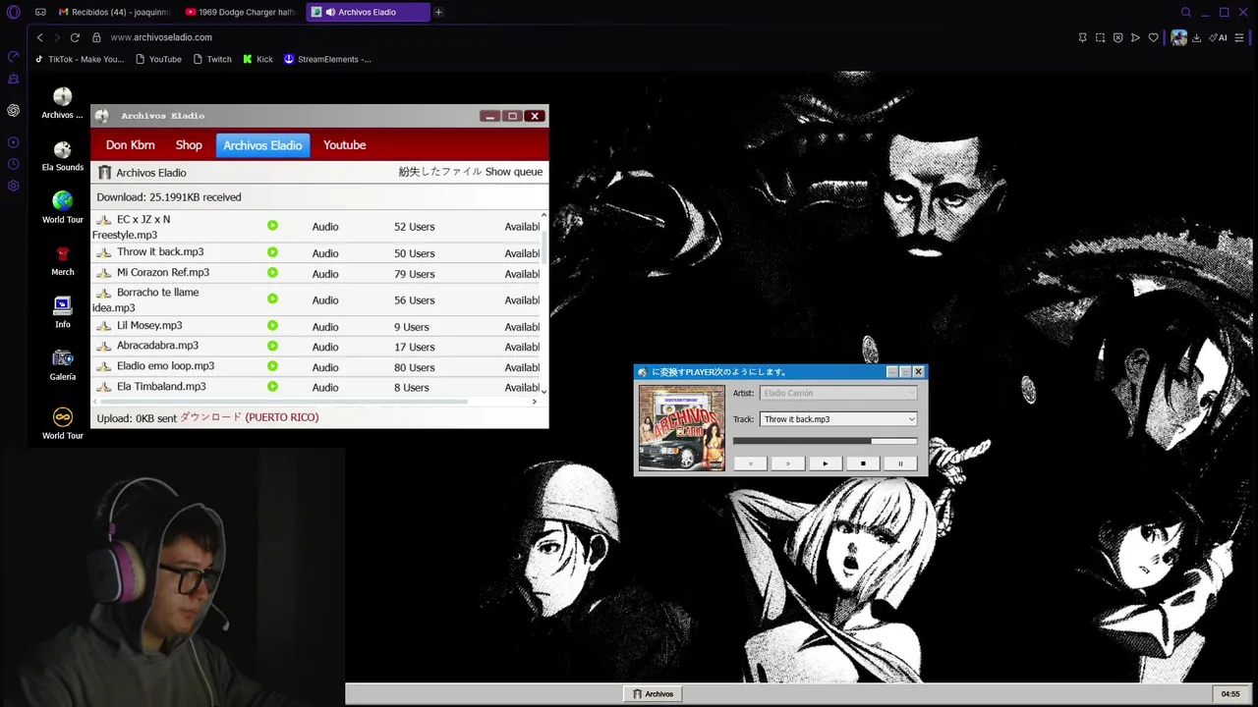Open the browser search tabs magnifier

[x=1186, y=13]
